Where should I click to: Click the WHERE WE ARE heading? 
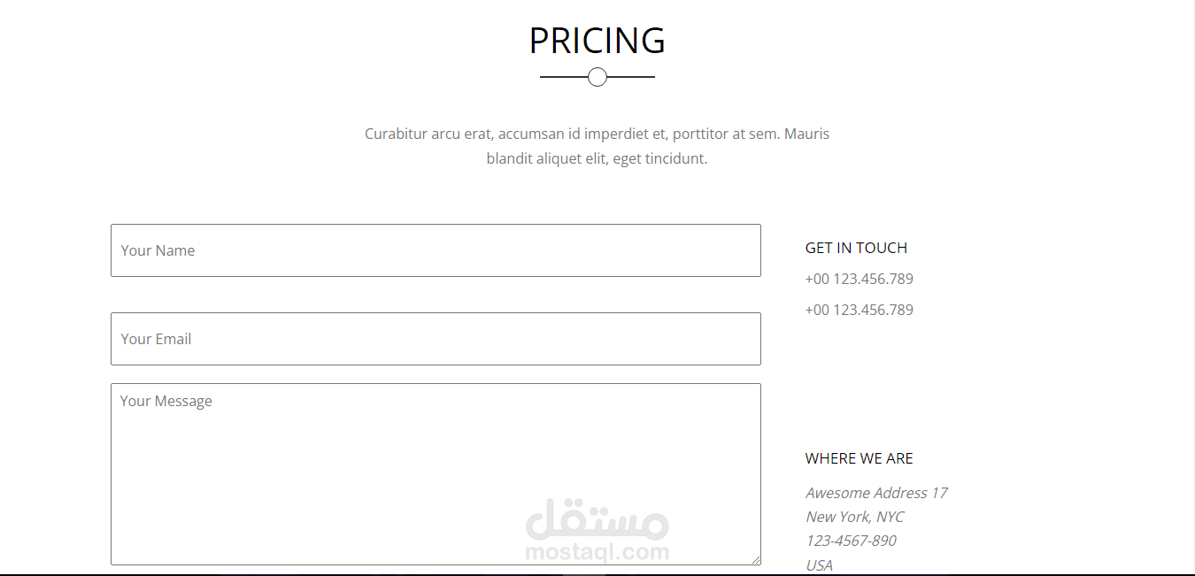pos(859,458)
